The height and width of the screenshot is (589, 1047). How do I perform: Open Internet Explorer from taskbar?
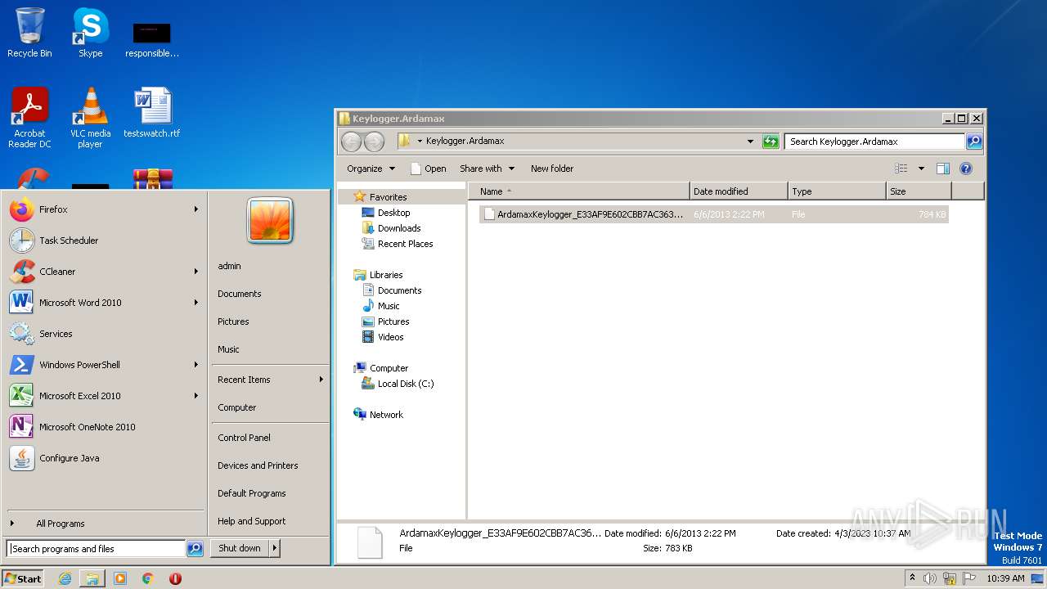[x=65, y=578]
